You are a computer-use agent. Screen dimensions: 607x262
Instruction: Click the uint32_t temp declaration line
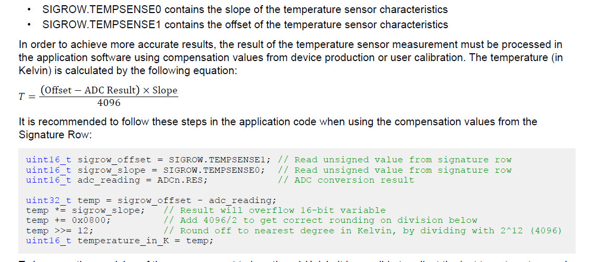pos(151,200)
